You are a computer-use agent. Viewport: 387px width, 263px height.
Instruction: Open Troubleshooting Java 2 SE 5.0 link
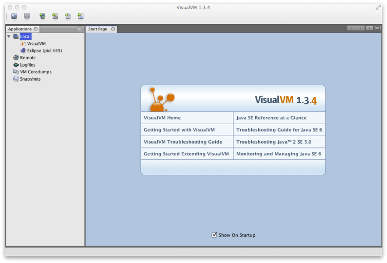(x=274, y=142)
